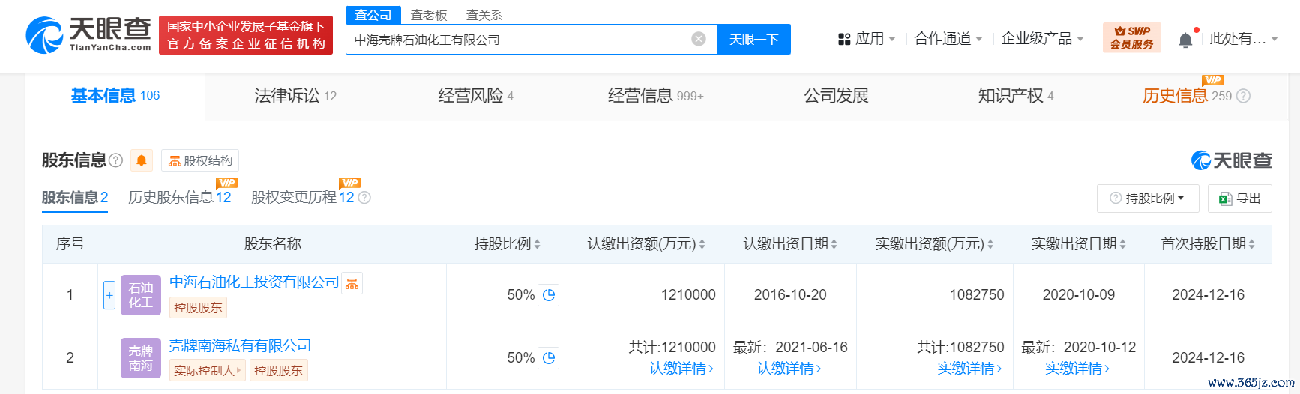Click the orange bell monitor icon by 股东信息
The width and height of the screenshot is (1300, 394).
pyautogui.click(x=141, y=160)
